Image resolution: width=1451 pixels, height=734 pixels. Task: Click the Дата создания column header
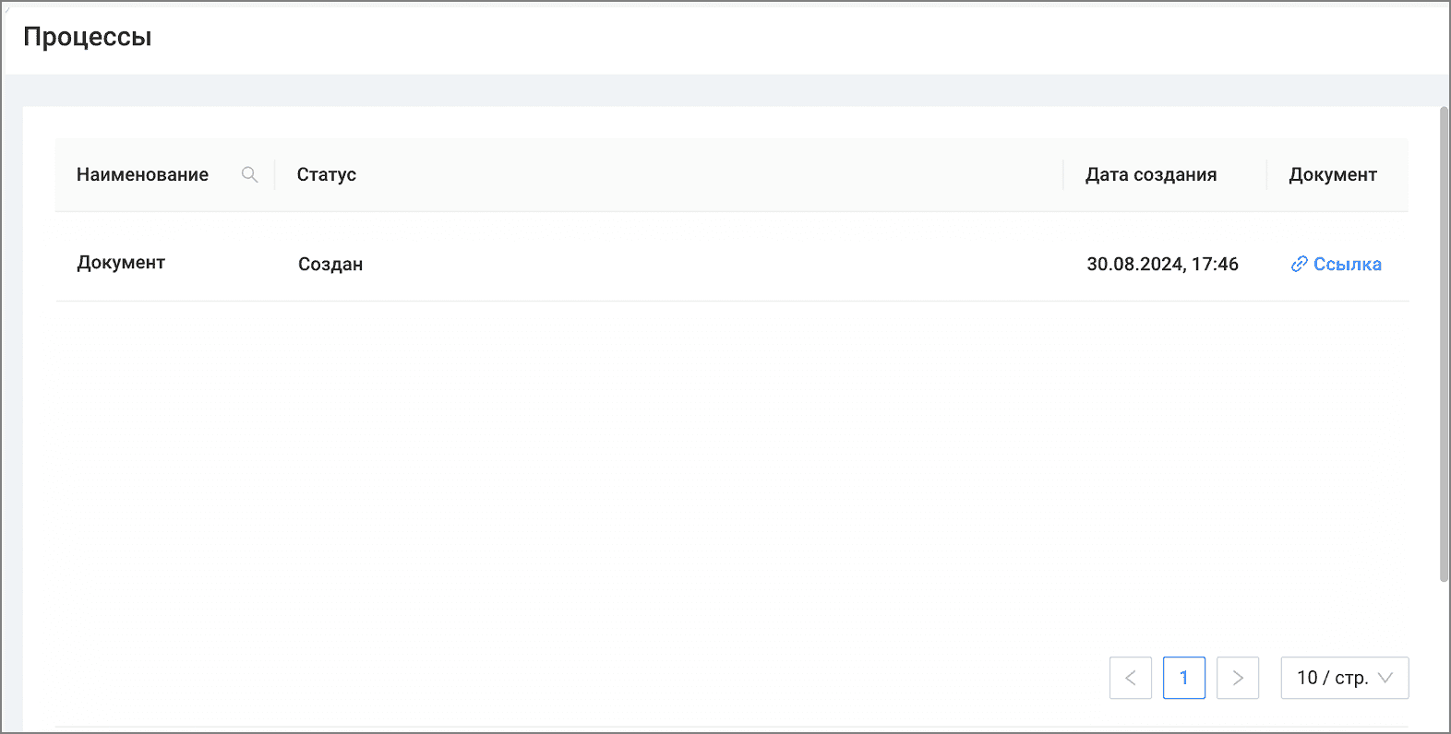pyautogui.click(x=1151, y=174)
